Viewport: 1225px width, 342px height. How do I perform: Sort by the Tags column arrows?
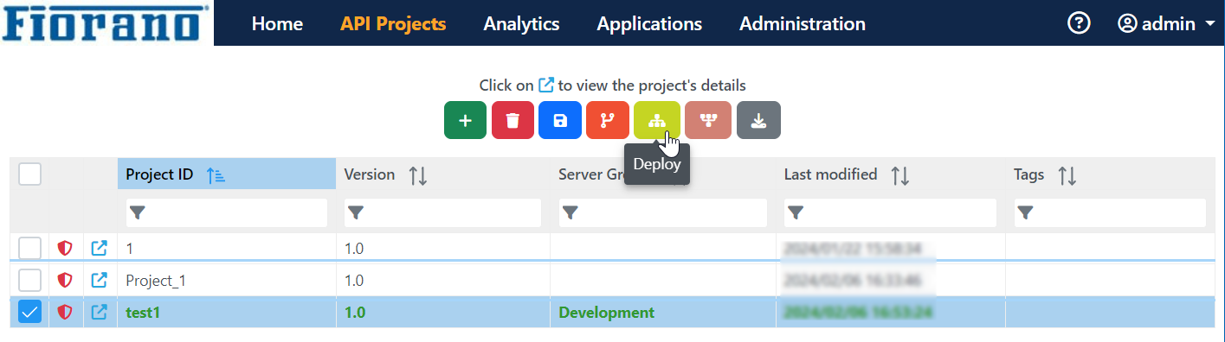[x=1067, y=175]
